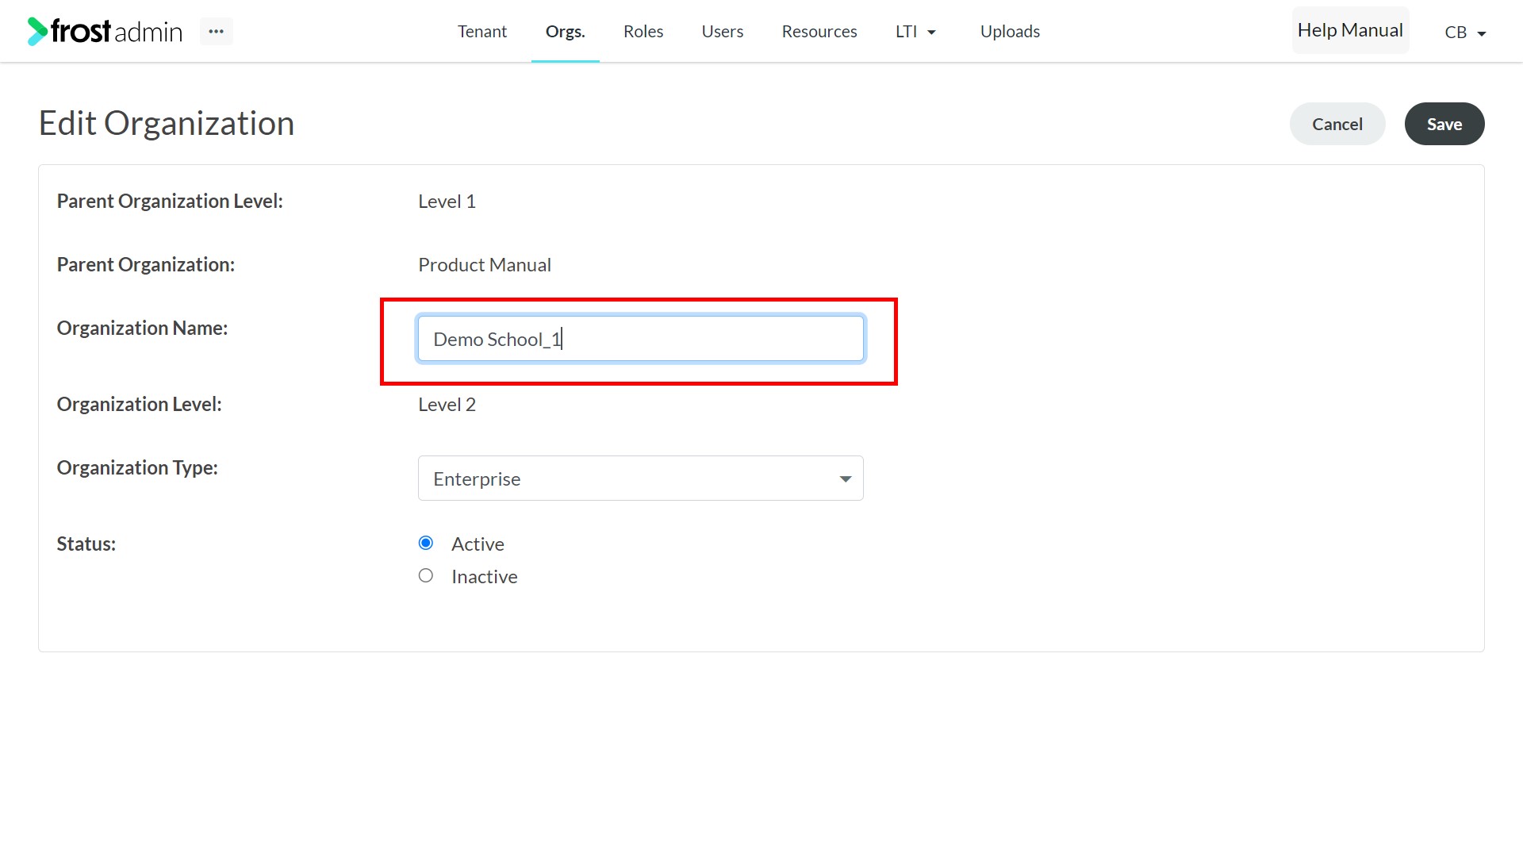Open the Users tab
This screenshot has height=857, width=1523.
click(722, 32)
